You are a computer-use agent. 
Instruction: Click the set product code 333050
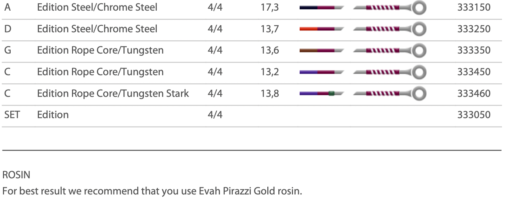coord(474,115)
